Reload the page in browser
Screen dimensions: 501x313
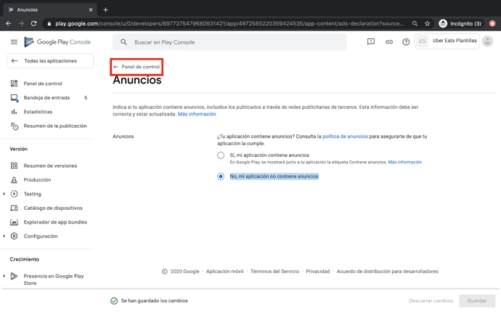tap(33, 23)
